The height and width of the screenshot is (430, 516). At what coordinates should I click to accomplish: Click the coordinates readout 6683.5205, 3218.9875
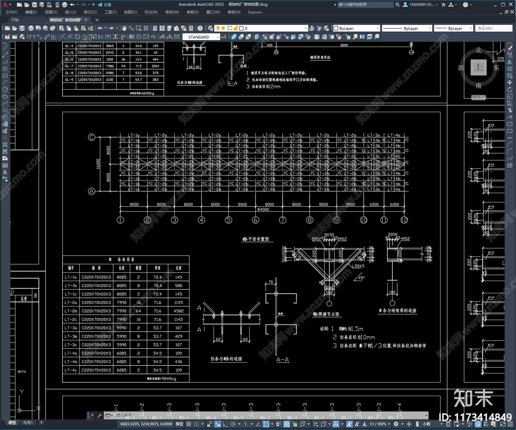pyautogui.click(x=146, y=424)
